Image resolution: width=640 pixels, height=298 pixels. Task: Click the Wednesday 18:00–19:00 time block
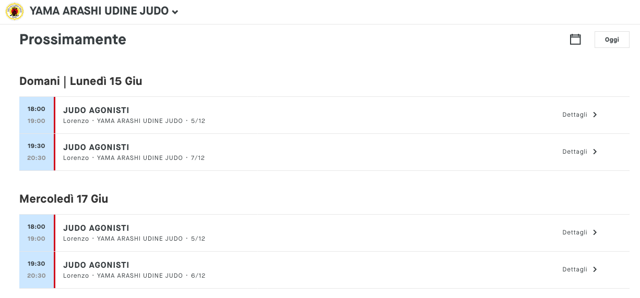pyautogui.click(x=37, y=233)
